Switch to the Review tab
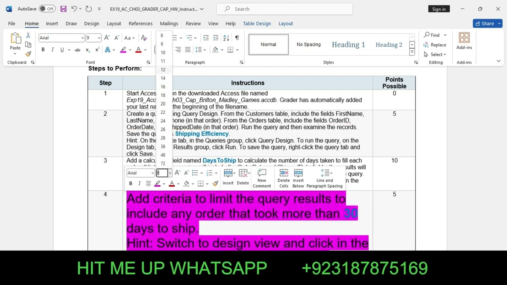The height and width of the screenshot is (285, 507). coord(193,23)
